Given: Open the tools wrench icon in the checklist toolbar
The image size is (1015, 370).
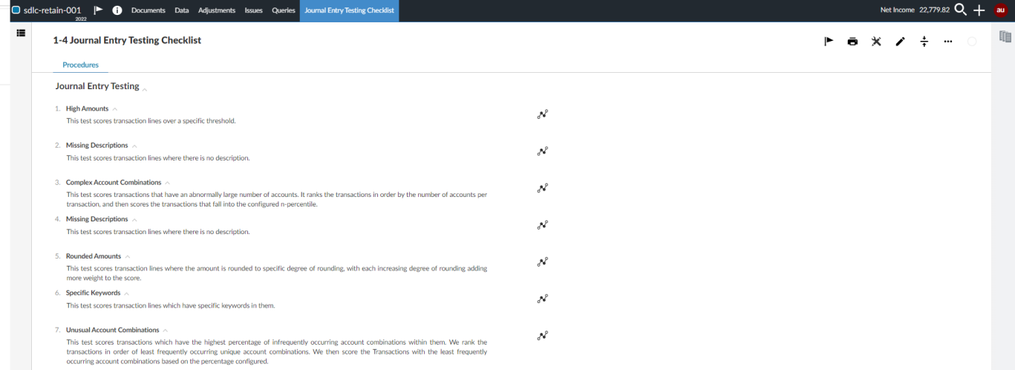Looking at the screenshot, I should coord(876,42).
